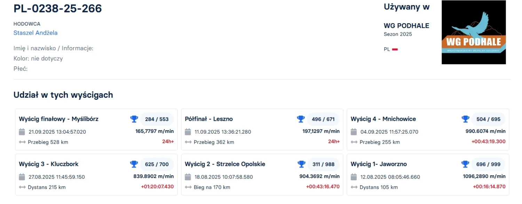Select the 625 / 700 rank badge
Screen dimensions: 522x204
point(157,164)
